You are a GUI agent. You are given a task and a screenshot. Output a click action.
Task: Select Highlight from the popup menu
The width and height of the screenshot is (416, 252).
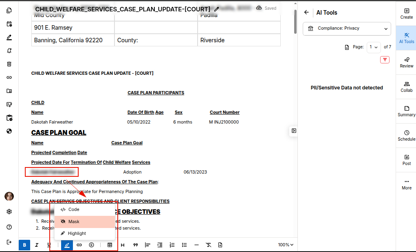click(85, 234)
